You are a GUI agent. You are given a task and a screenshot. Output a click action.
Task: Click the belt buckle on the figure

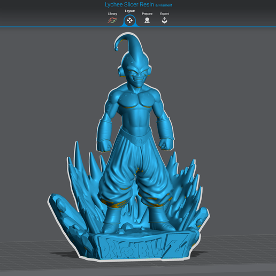[140, 141]
